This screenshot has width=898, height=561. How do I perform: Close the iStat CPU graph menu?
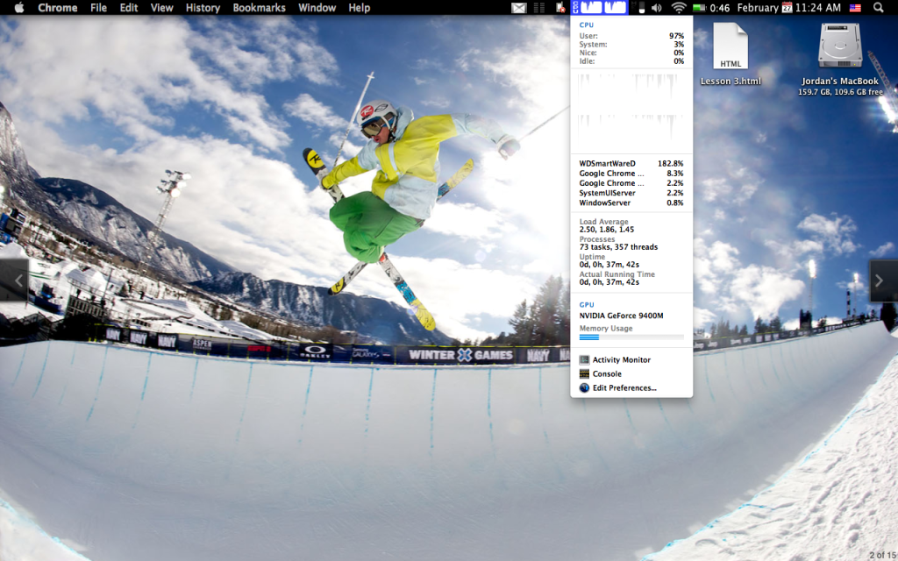click(x=600, y=7)
